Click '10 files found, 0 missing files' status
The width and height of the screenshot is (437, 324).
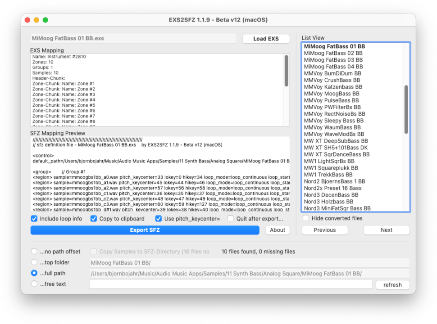258,252
